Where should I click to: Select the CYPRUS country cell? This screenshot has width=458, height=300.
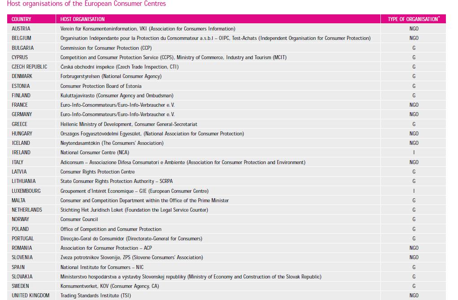point(31,57)
